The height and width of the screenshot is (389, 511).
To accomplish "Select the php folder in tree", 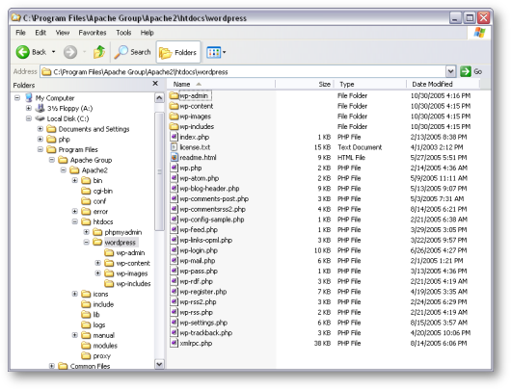I will [59, 140].
